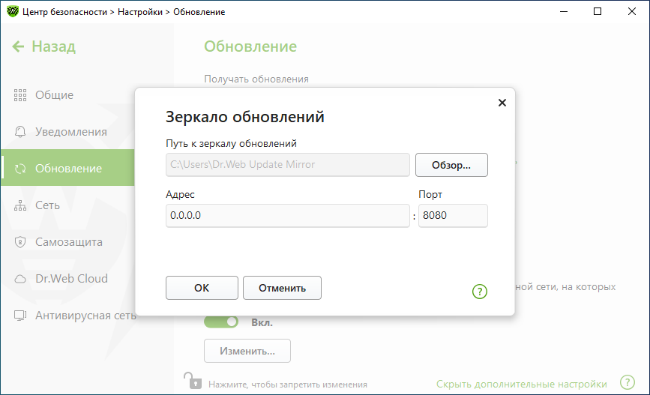Open the Самозащита settings section

(67, 242)
